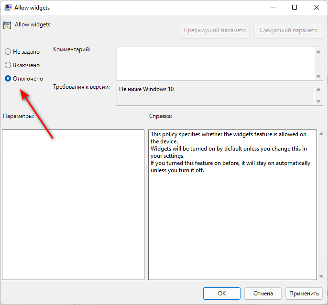The height and width of the screenshot is (305, 328).
Task: Click the comment field scroll up arrow
Action: pyautogui.click(x=318, y=52)
